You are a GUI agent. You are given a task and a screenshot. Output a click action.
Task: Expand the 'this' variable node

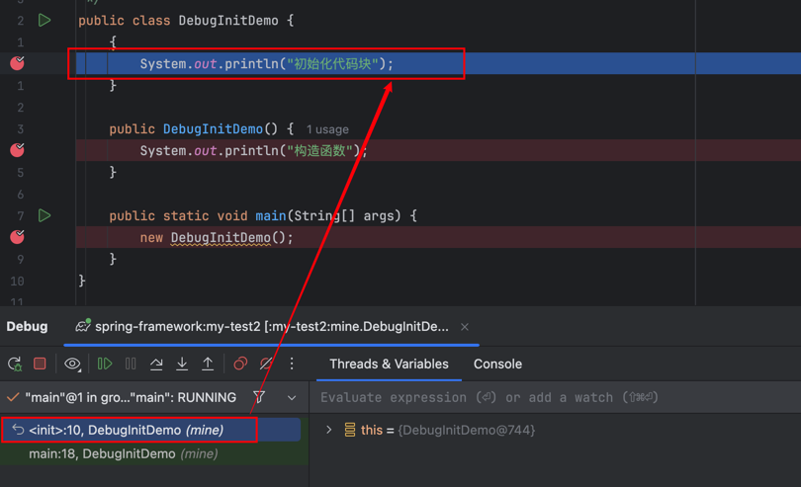point(329,430)
